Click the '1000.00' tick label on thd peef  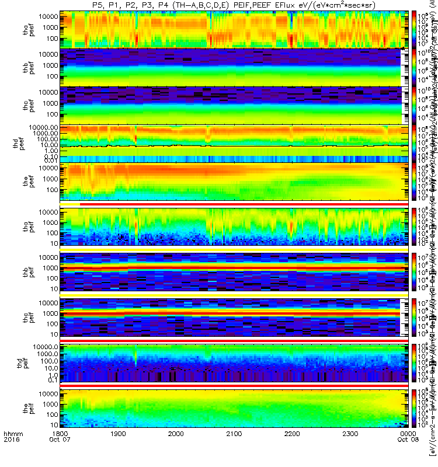(46, 133)
